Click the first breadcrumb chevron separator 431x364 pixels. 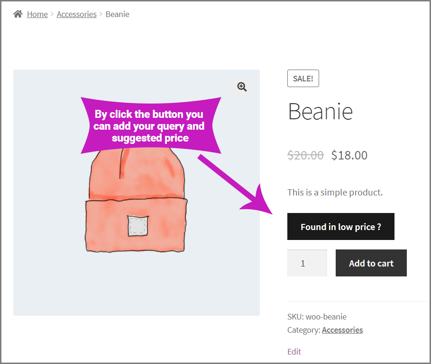click(x=52, y=14)
